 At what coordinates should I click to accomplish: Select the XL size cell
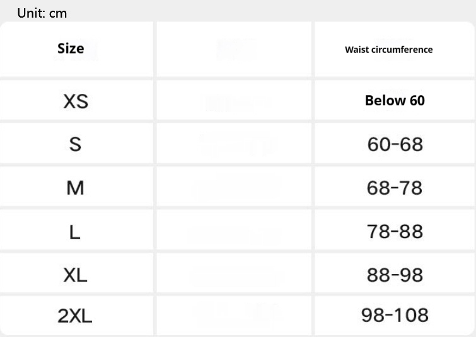(76, 275)
